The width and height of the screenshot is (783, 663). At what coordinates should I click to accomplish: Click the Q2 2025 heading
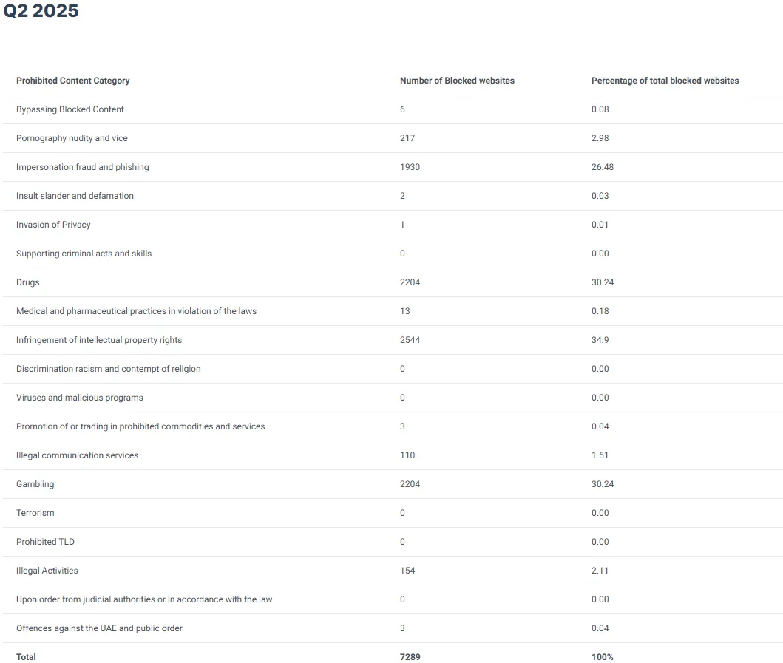(x=41, y=11)
